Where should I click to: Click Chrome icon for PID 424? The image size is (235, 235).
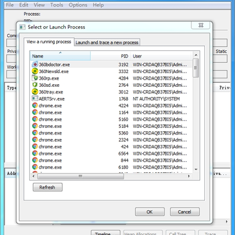click(x=35, y=146)
